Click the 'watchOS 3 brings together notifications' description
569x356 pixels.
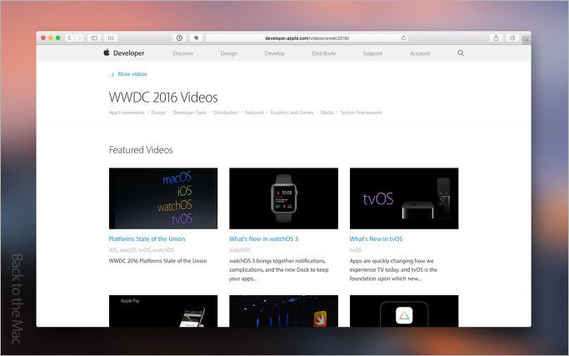pos(279,270)
